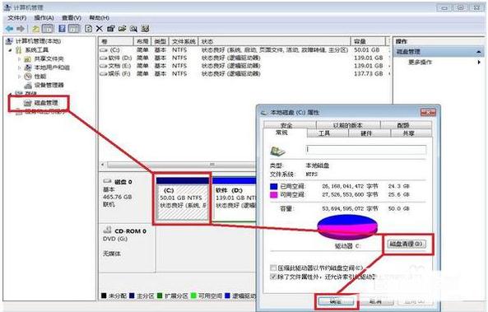Click the blue 已用空间 color swatch
The width and height of the screenshot is (488, 312).
point(273,186)
